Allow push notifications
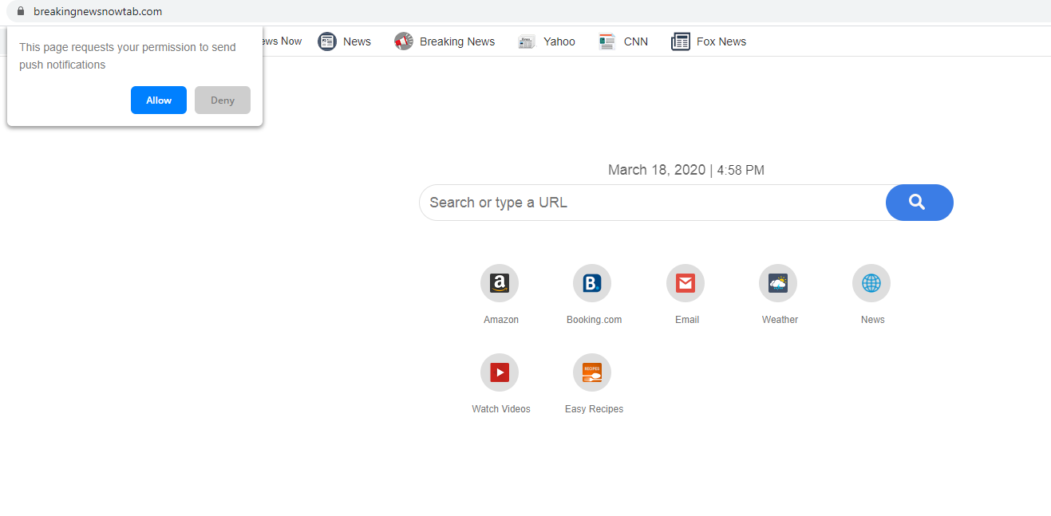The height and width of the screenshot is (516, 1051). (159, 100)
